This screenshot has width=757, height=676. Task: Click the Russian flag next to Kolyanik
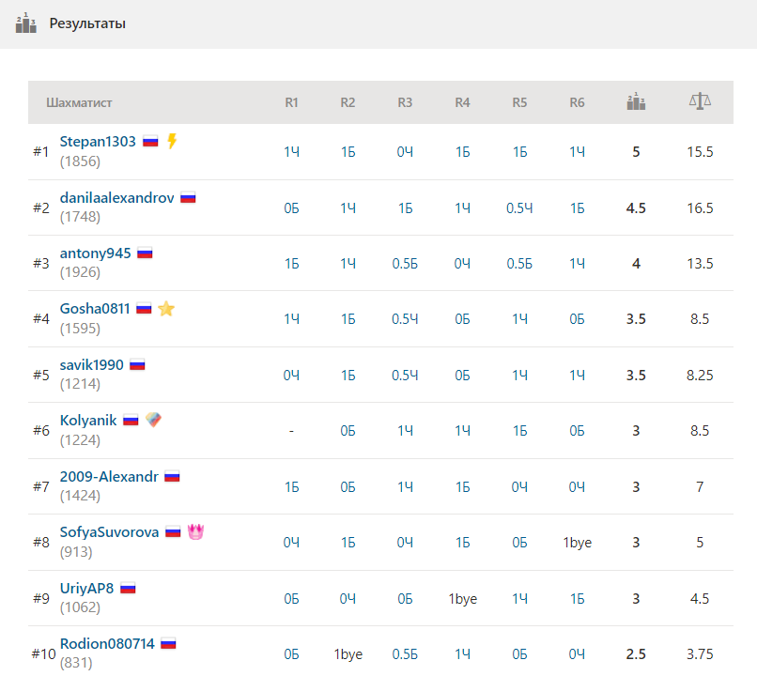point(131,421)
